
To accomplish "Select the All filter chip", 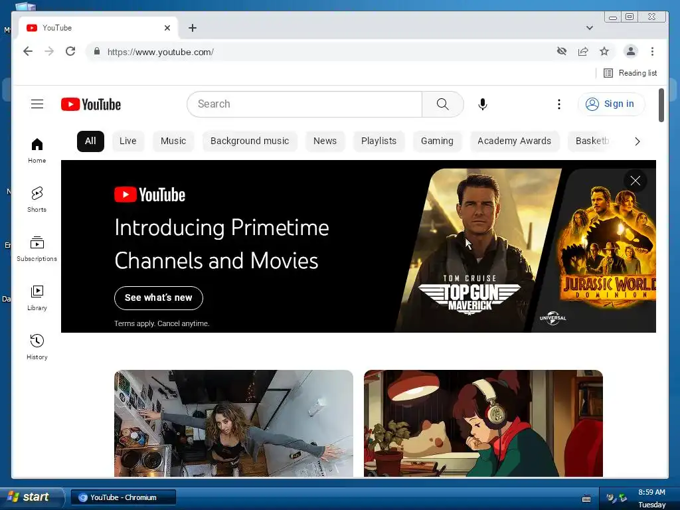I will pos(90,141).
